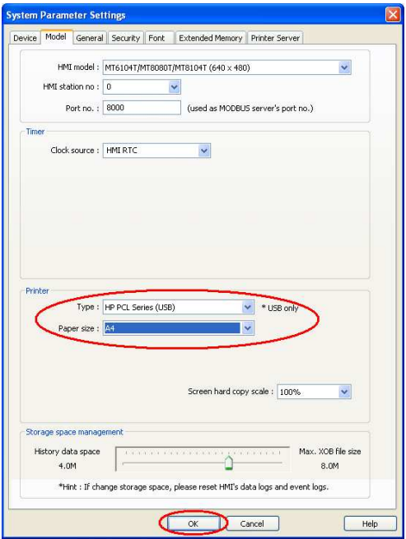Go to the Security tab
This screenshot has height=539, width=406.
click(x=125, y=38)
